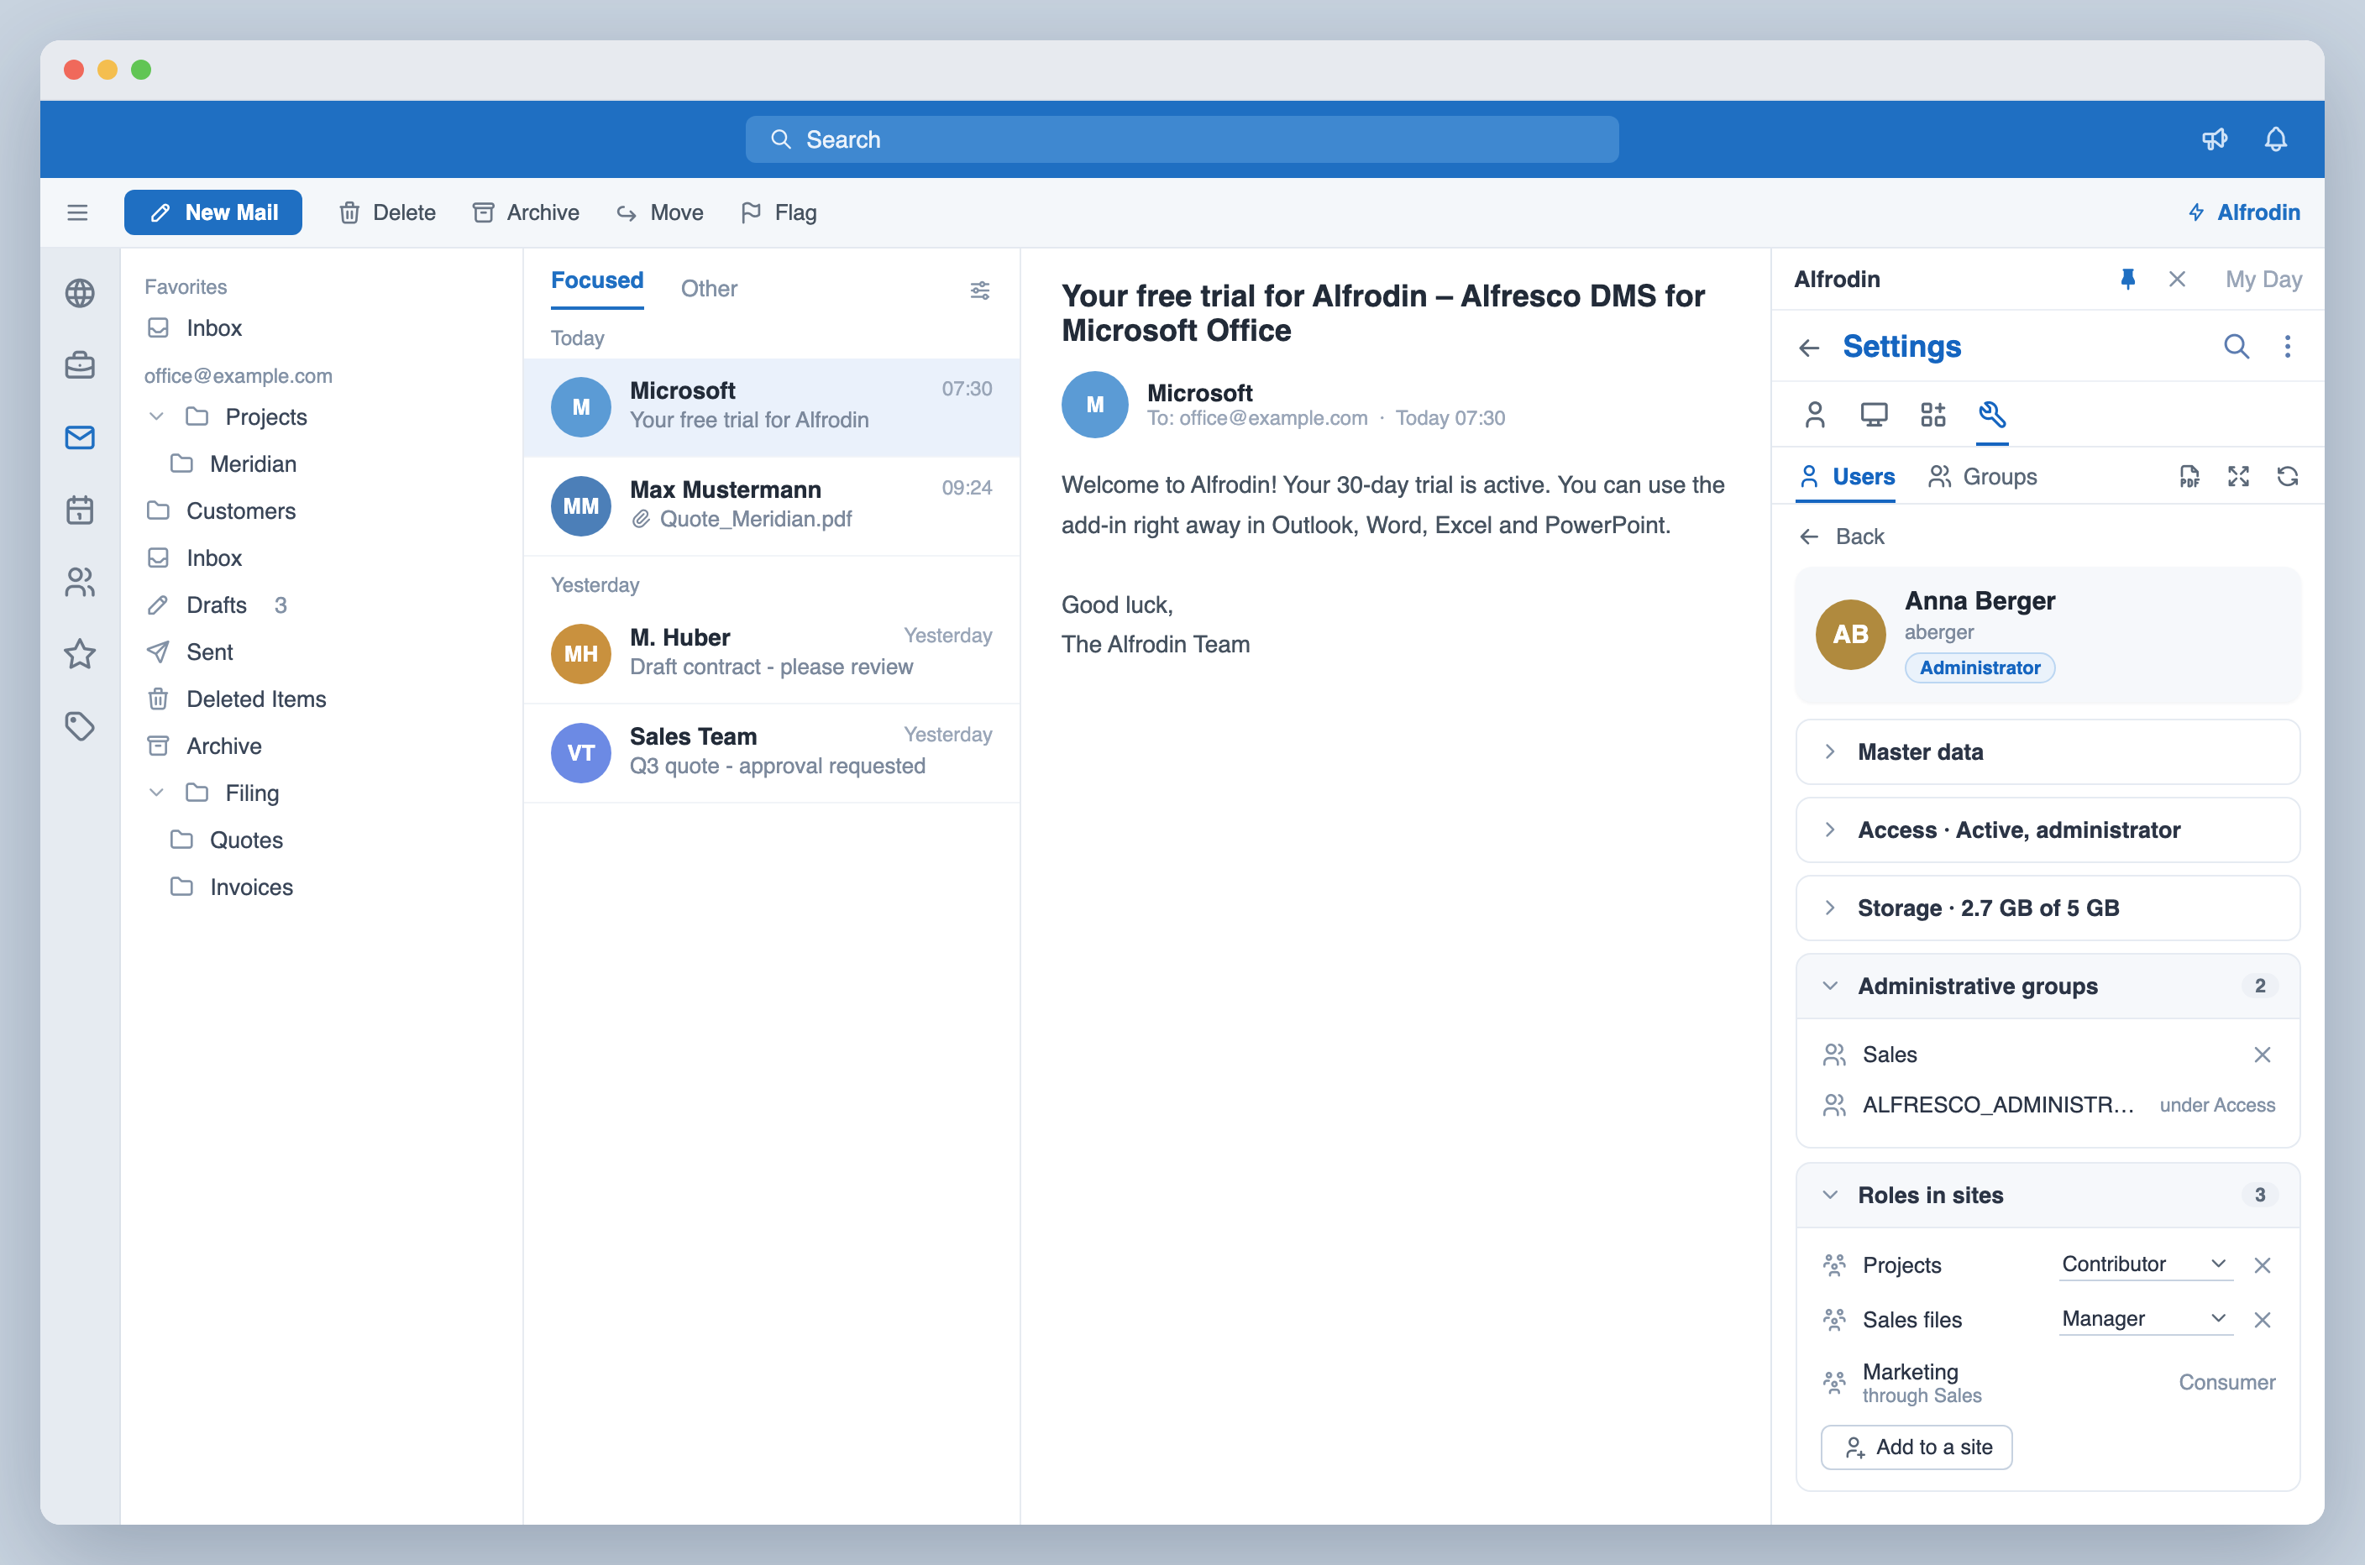Pin the Alfrodin panel
The image size is (2365, 1565).
pyautogui.click(x=2127, y=280)
